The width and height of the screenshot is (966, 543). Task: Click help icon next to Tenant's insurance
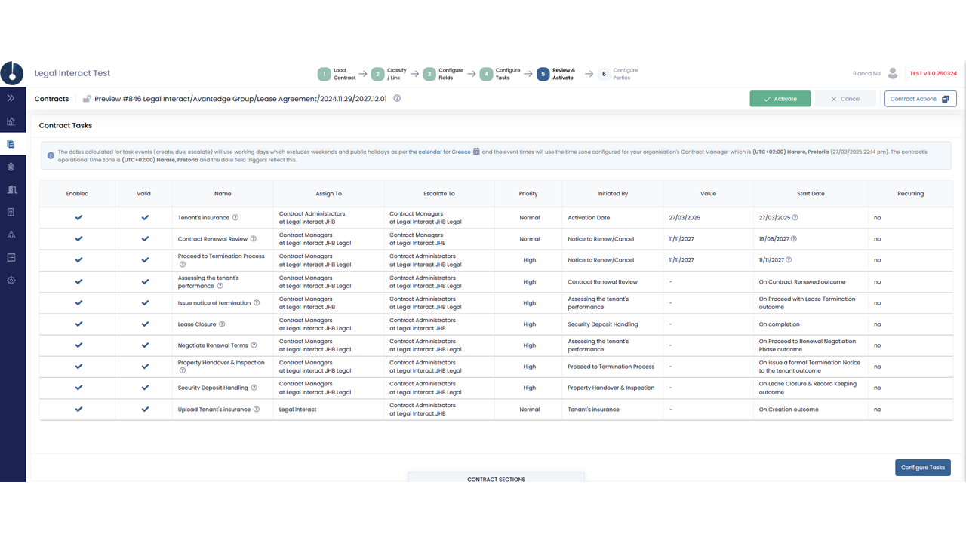coord(235,218)
